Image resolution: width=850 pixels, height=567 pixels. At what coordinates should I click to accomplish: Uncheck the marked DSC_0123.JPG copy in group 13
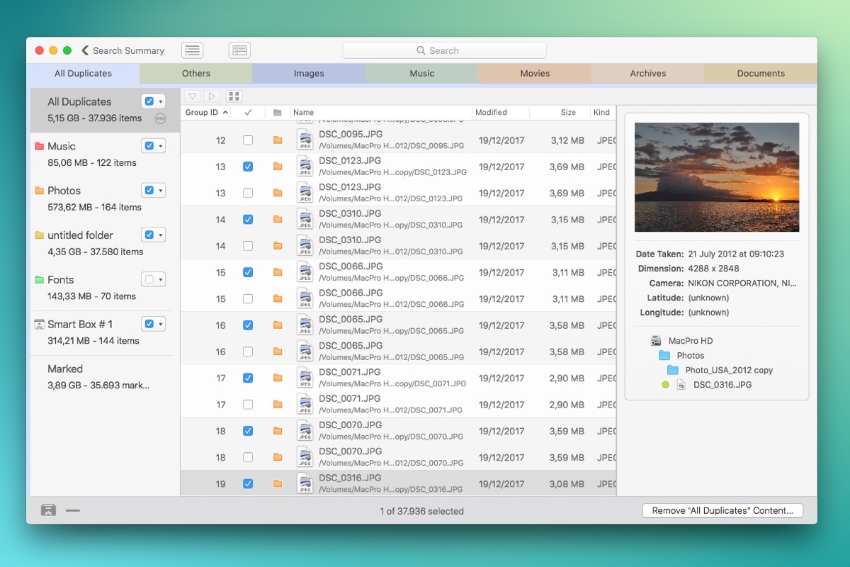[248, 167]
